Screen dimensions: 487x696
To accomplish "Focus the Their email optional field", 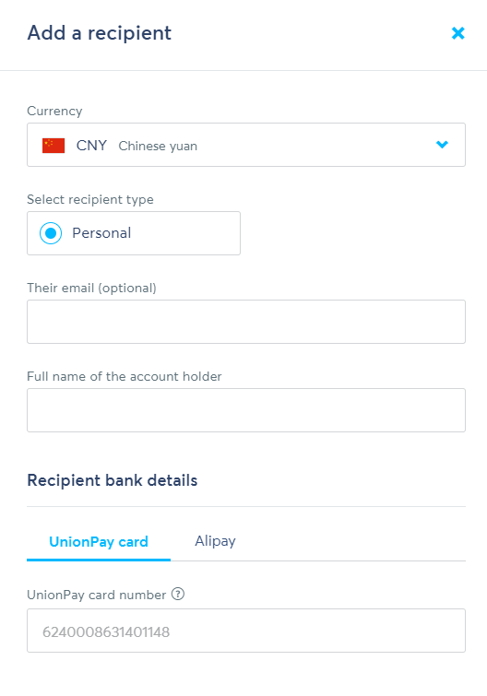I will pyautogui.click(x=246, y=322).
